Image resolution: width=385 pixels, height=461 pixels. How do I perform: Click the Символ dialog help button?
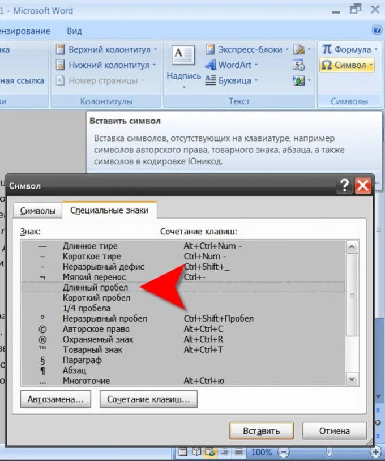344,186
